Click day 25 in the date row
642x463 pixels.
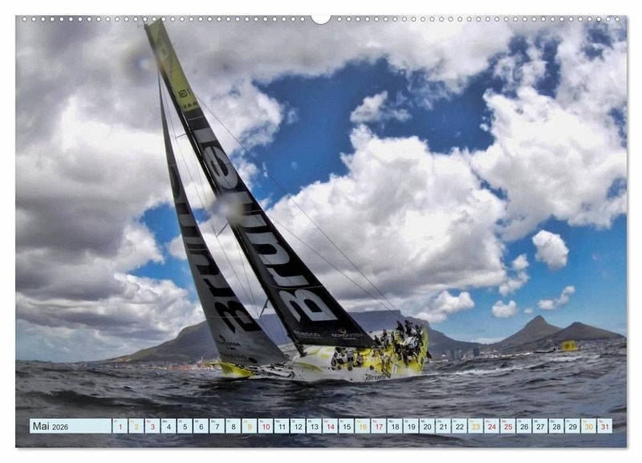(x=507, y=426)
